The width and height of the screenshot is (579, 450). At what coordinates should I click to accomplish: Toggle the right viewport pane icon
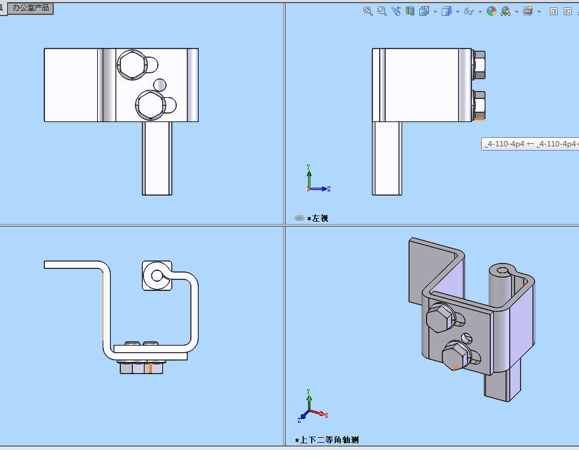pos(568,11)
